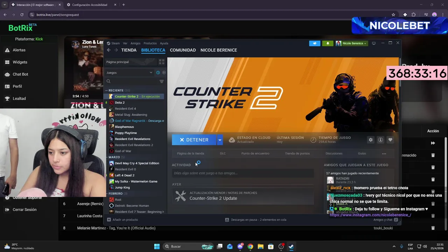The height and width of the screenshot is (252, 448).
Task: Open Tienda de puntos link
Action: (297, 153)
